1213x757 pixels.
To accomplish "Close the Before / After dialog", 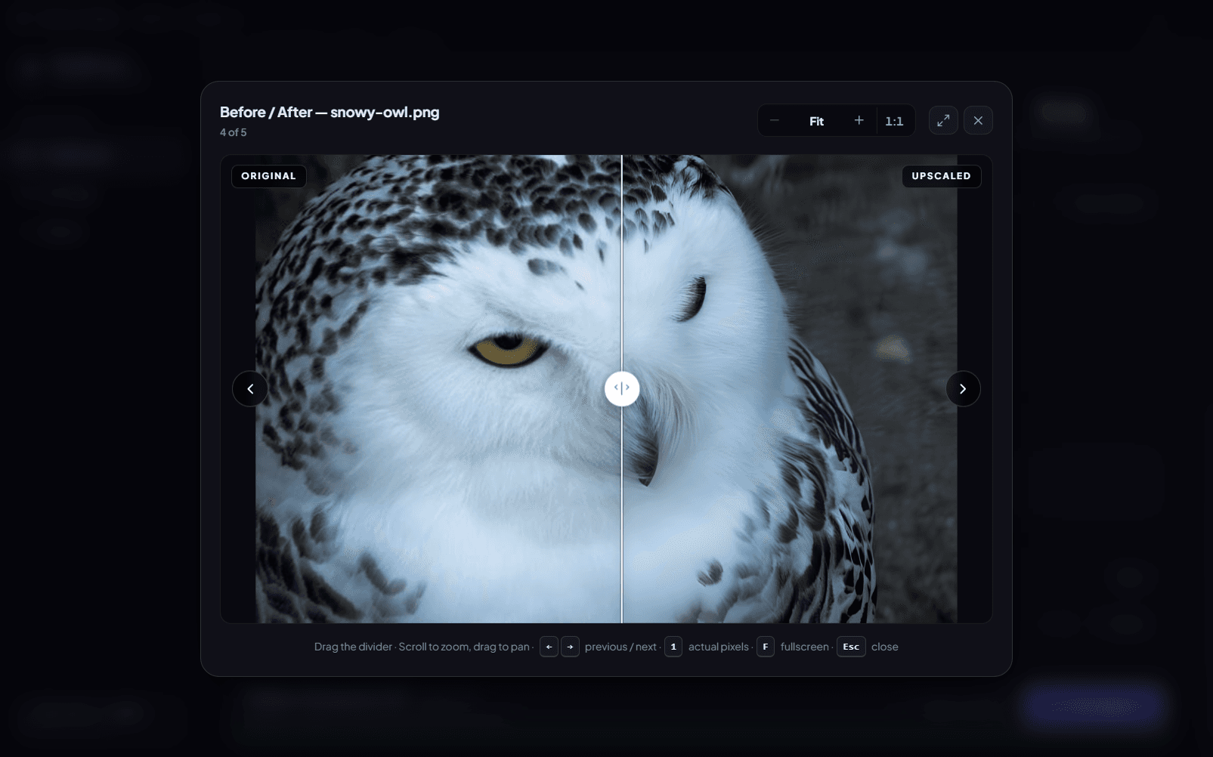I will 978,121.
